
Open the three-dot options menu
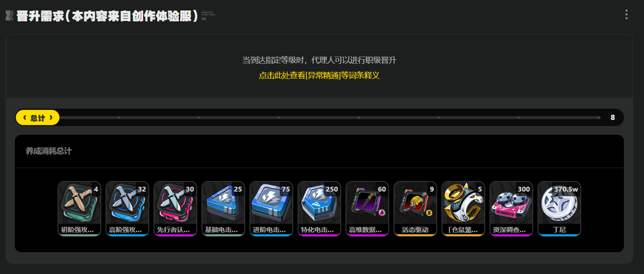(x=626, y=15)
